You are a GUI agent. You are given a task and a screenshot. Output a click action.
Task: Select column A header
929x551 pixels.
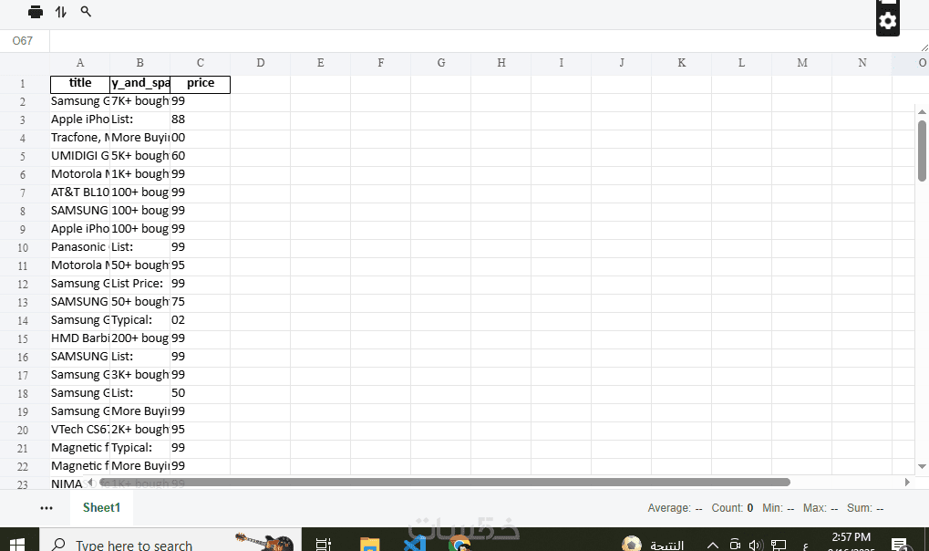(80, 63)
